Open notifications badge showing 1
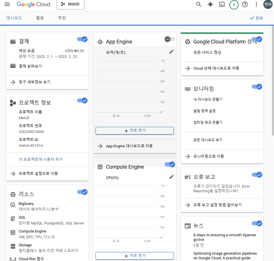274x261 pixels. click(x=234, y=5)
